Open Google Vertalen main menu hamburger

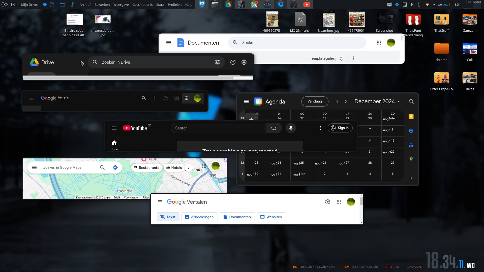pyautogui.click(x=160, y=202)
